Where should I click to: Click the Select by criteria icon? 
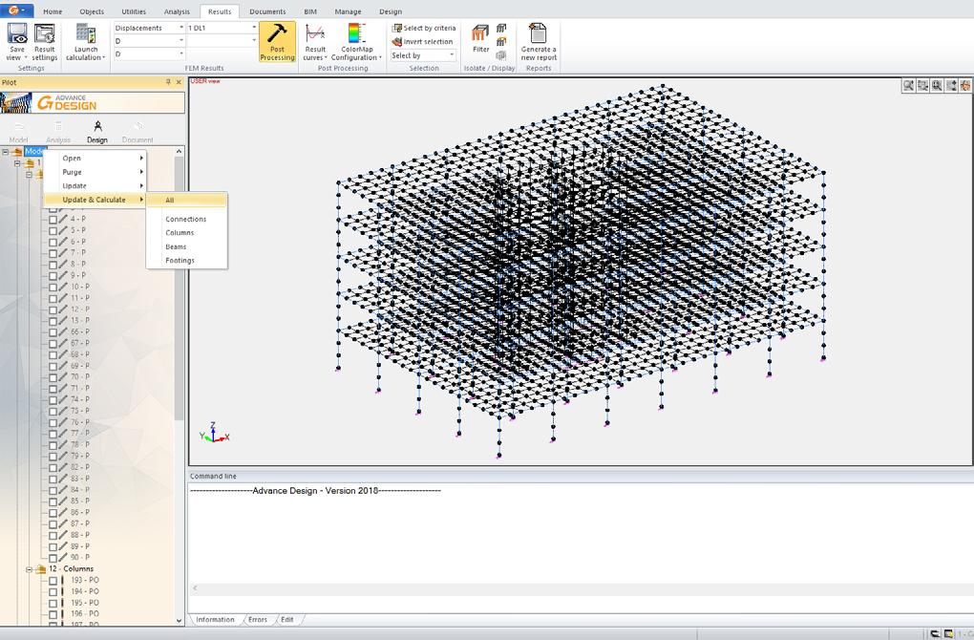click(x=397, y=28)
